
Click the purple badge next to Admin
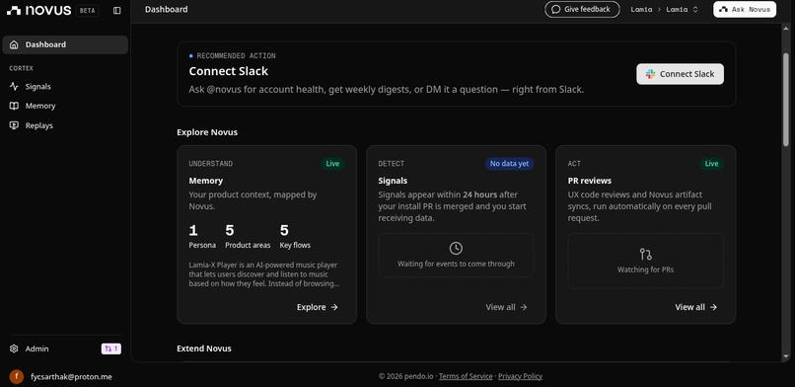coord(111,348)
